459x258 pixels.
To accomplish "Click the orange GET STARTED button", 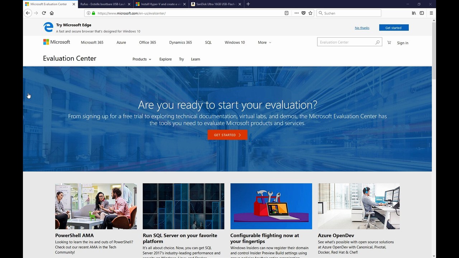I will click(x=227, y=135).
